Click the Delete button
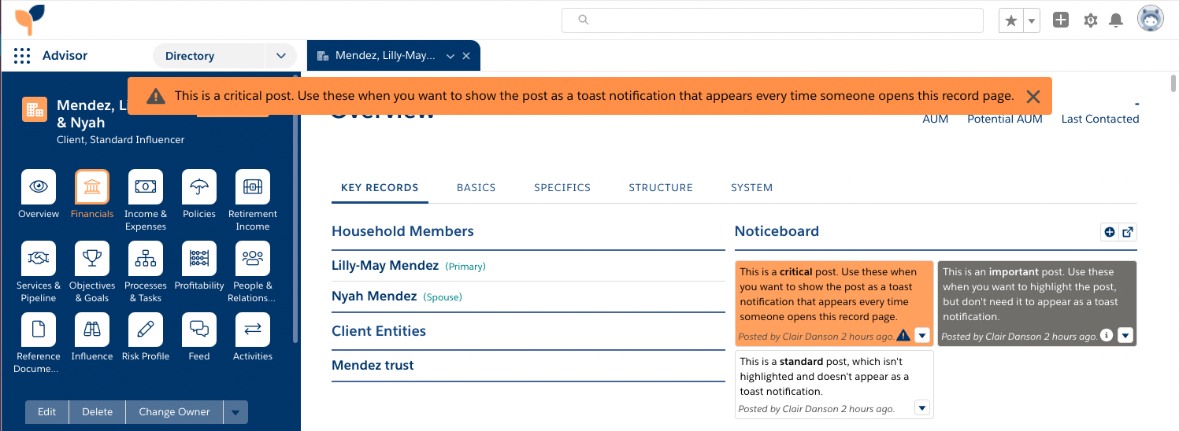 click(x=98, y=412)
